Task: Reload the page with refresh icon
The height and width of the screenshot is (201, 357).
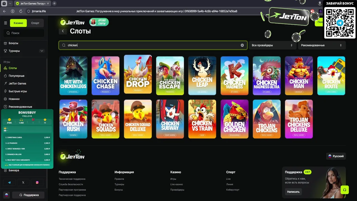Action: coord(21,11)
